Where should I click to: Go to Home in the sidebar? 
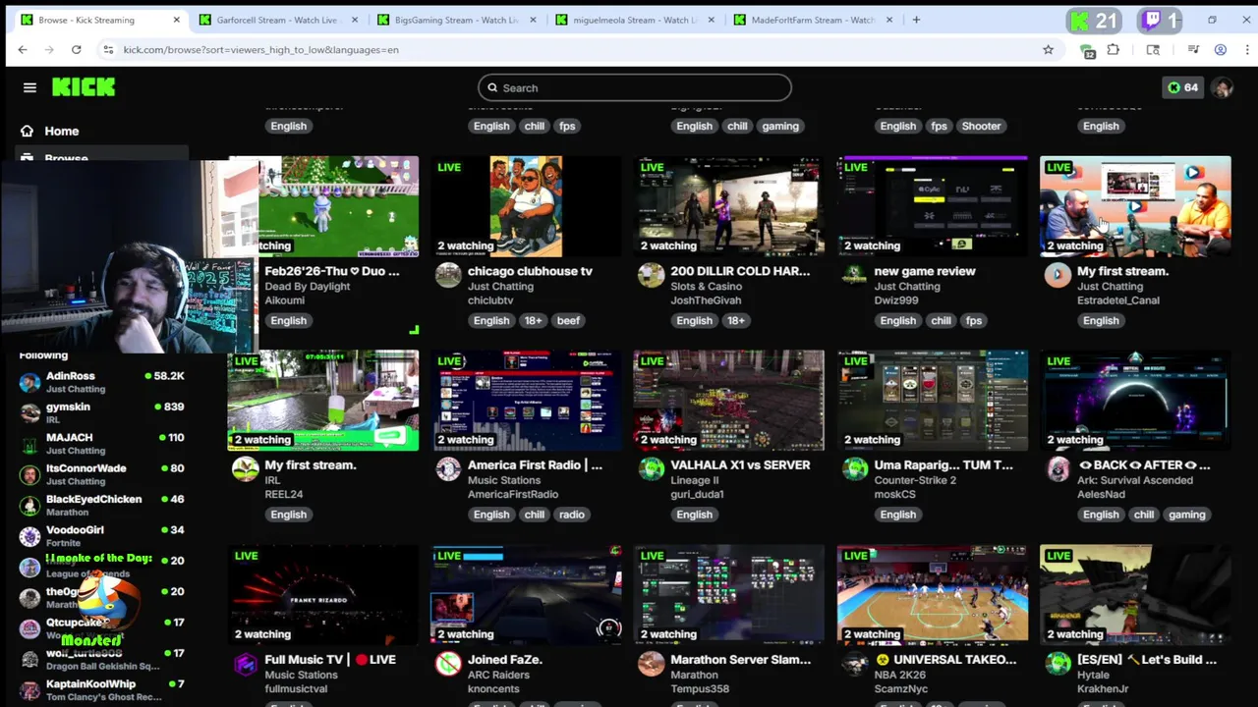[61, 131]
